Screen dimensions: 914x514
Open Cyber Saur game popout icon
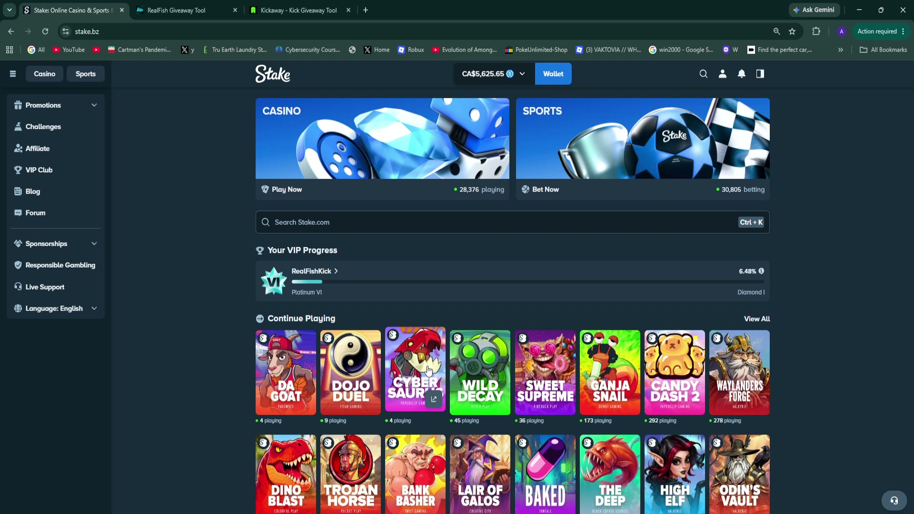(434, 399)
